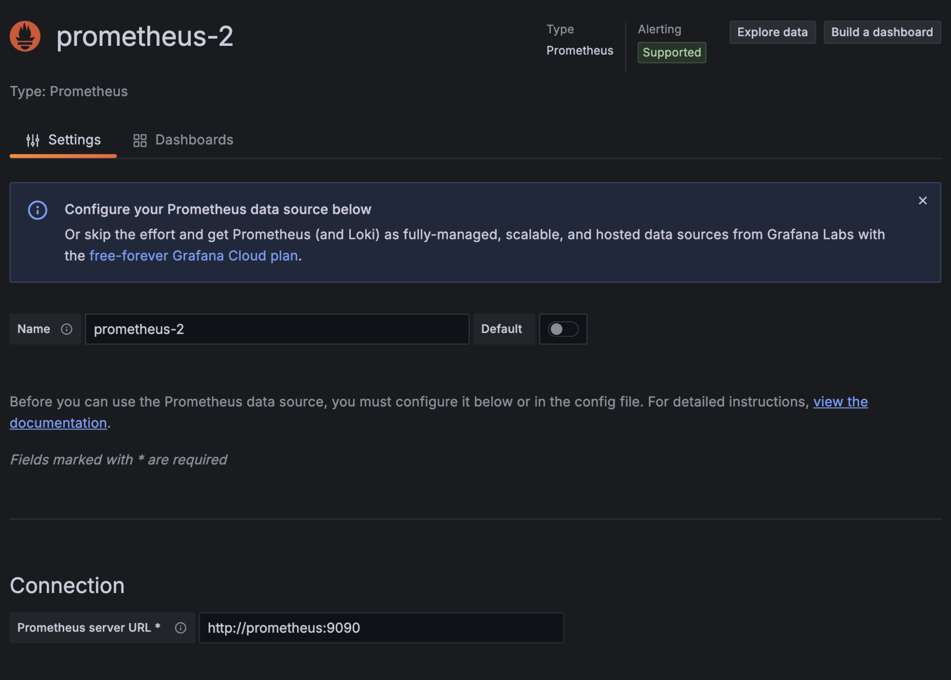Click the Default label next to the switch
This screenshot has width=951, height=680.
pyautogui.click(x=501, y=329)
